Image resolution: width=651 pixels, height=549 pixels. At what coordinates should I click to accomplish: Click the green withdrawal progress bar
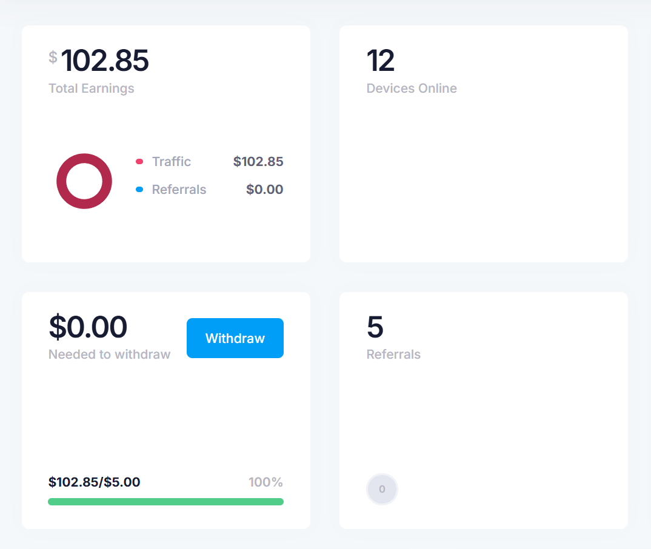coord(165,502)
